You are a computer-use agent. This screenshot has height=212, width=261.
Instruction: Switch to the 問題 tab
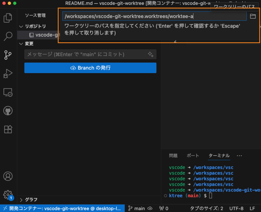[x=174, y=156]
